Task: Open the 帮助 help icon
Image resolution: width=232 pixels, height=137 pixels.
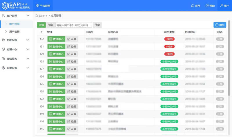Action: pyautogui.click(x=210, y=5)
